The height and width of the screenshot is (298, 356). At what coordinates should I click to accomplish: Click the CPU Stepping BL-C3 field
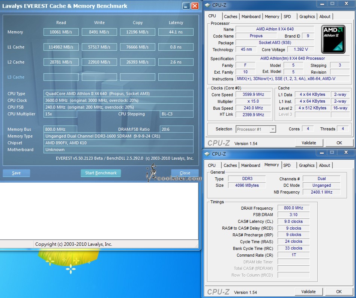177,114
